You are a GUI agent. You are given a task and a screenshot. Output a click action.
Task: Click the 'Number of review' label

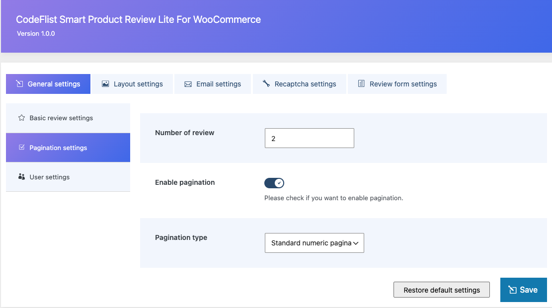click(x=184, y=133)
